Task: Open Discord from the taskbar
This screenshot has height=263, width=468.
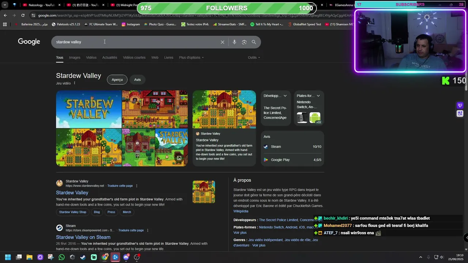Action: [126, 257]
